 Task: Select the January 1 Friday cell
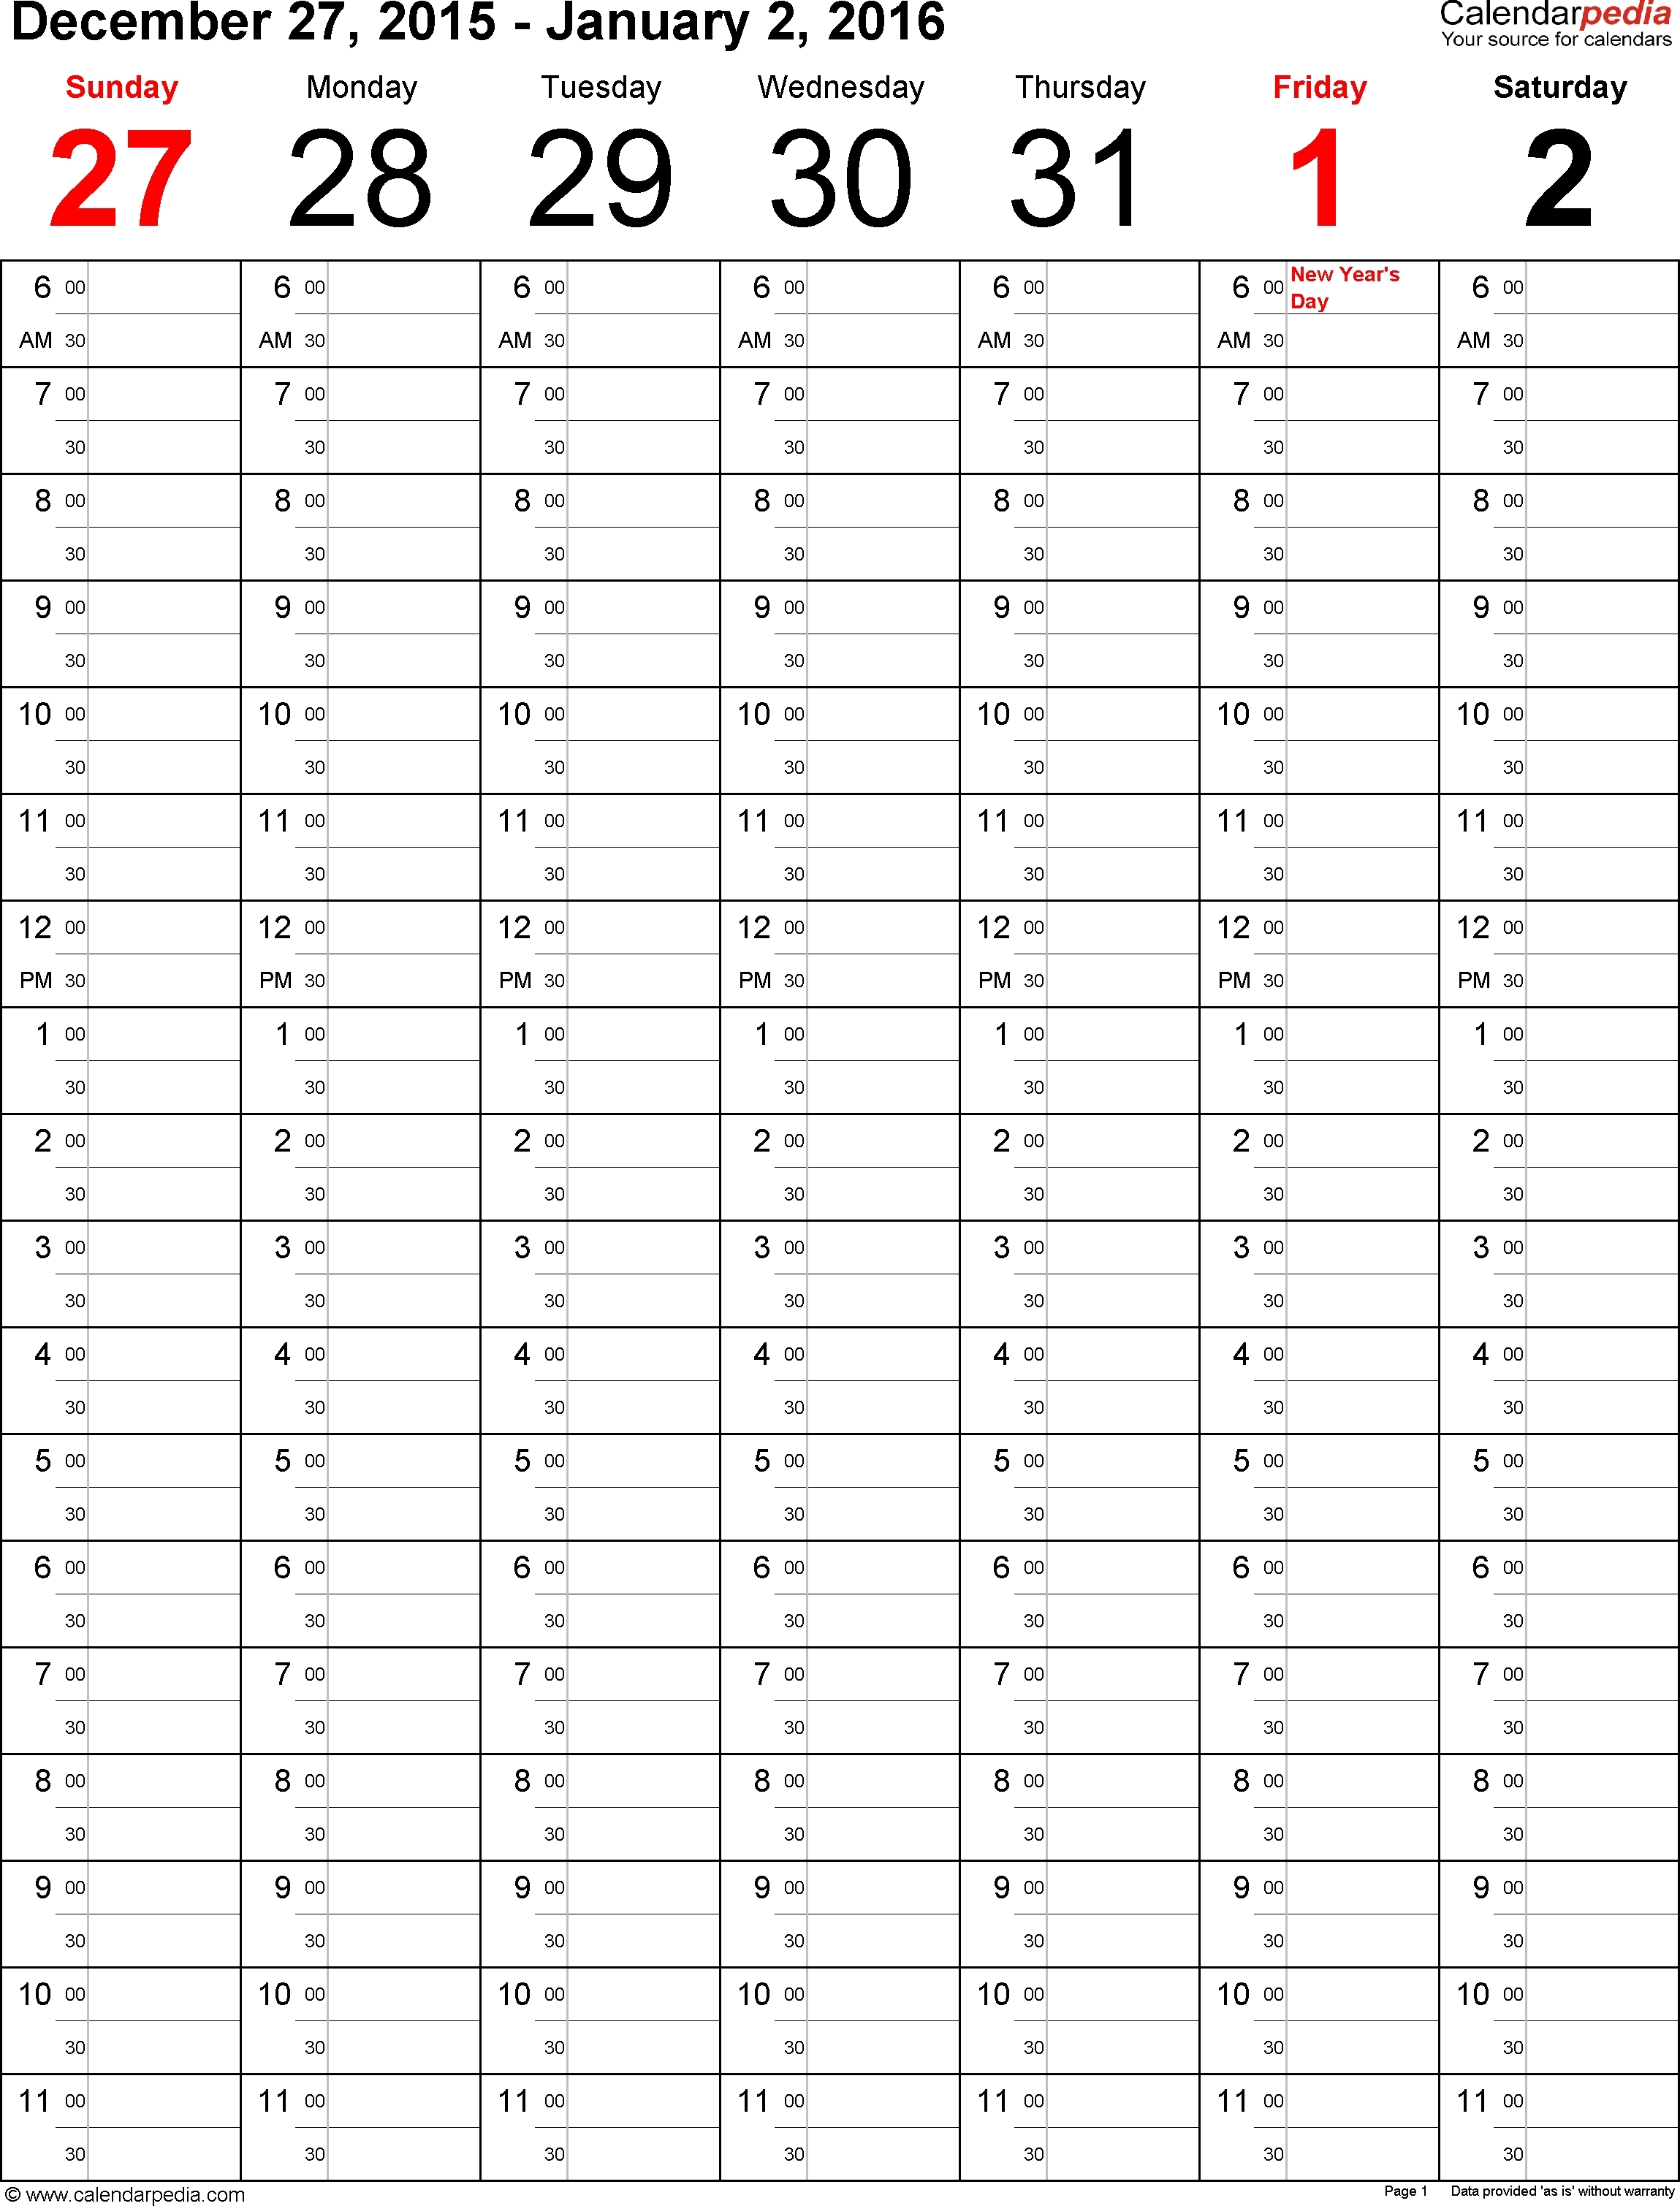click(1323, 177)
